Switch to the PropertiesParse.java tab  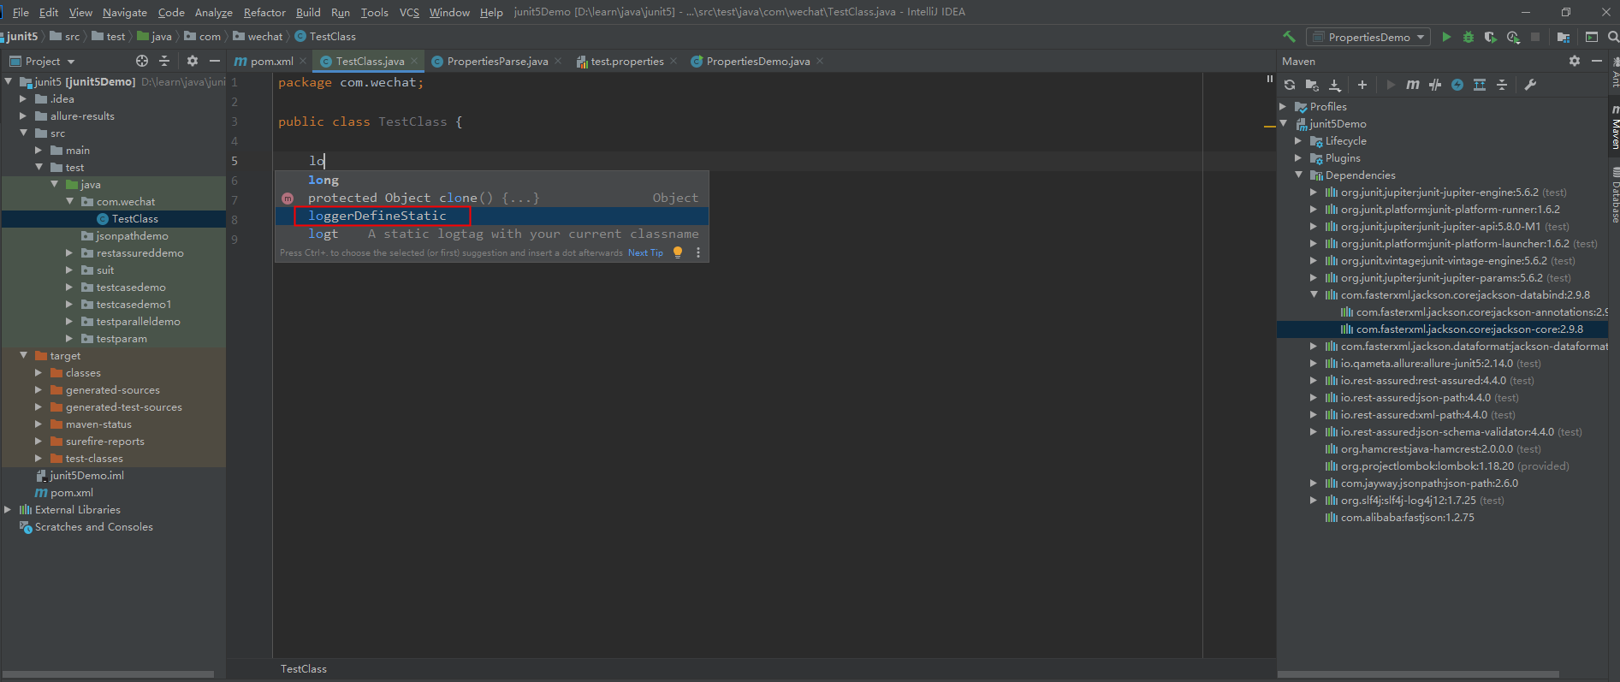(497, 61)
